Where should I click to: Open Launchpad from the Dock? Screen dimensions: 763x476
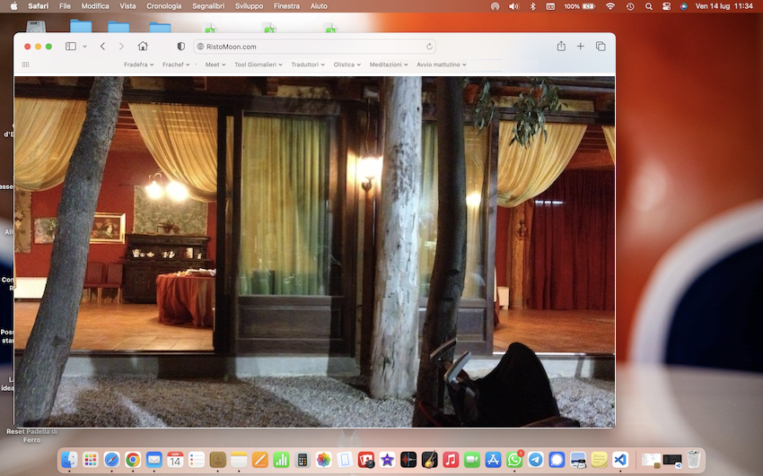tap(91, 460)
